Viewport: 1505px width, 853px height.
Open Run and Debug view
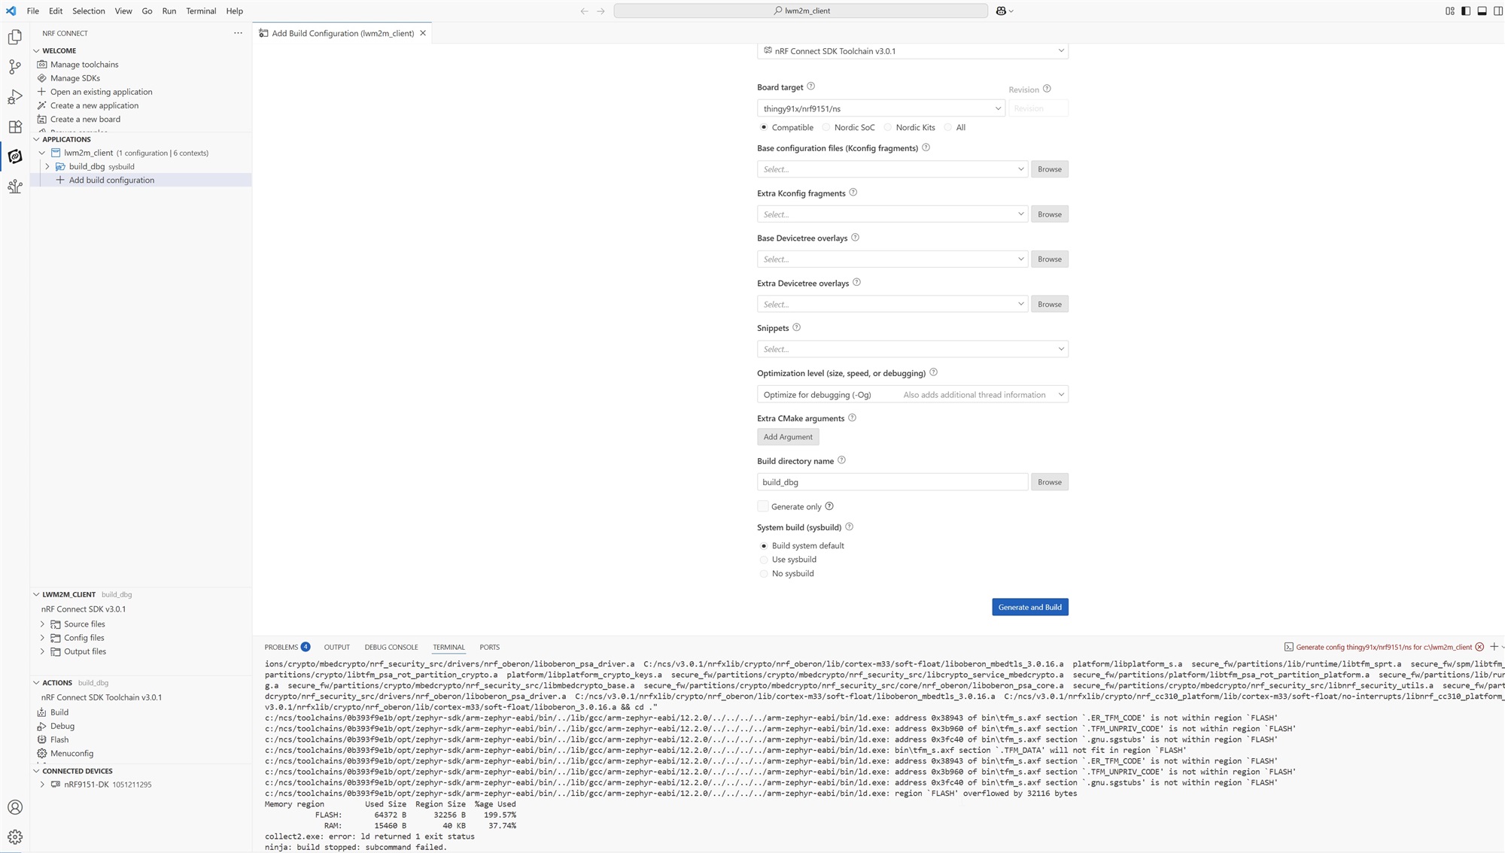pyautogui.click(x=15, y=97)
